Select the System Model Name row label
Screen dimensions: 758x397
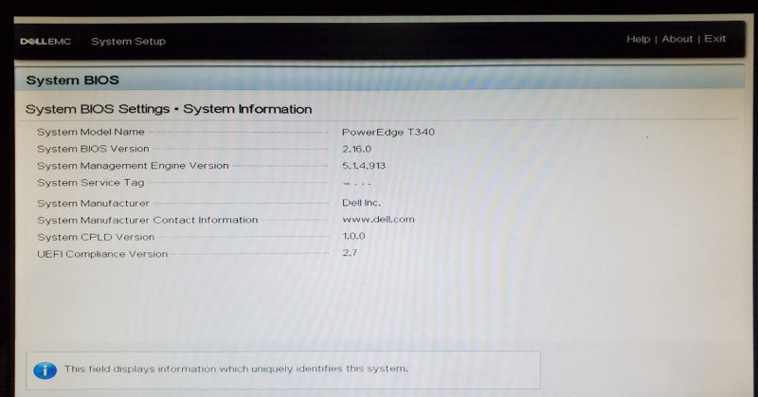point(91,132)
